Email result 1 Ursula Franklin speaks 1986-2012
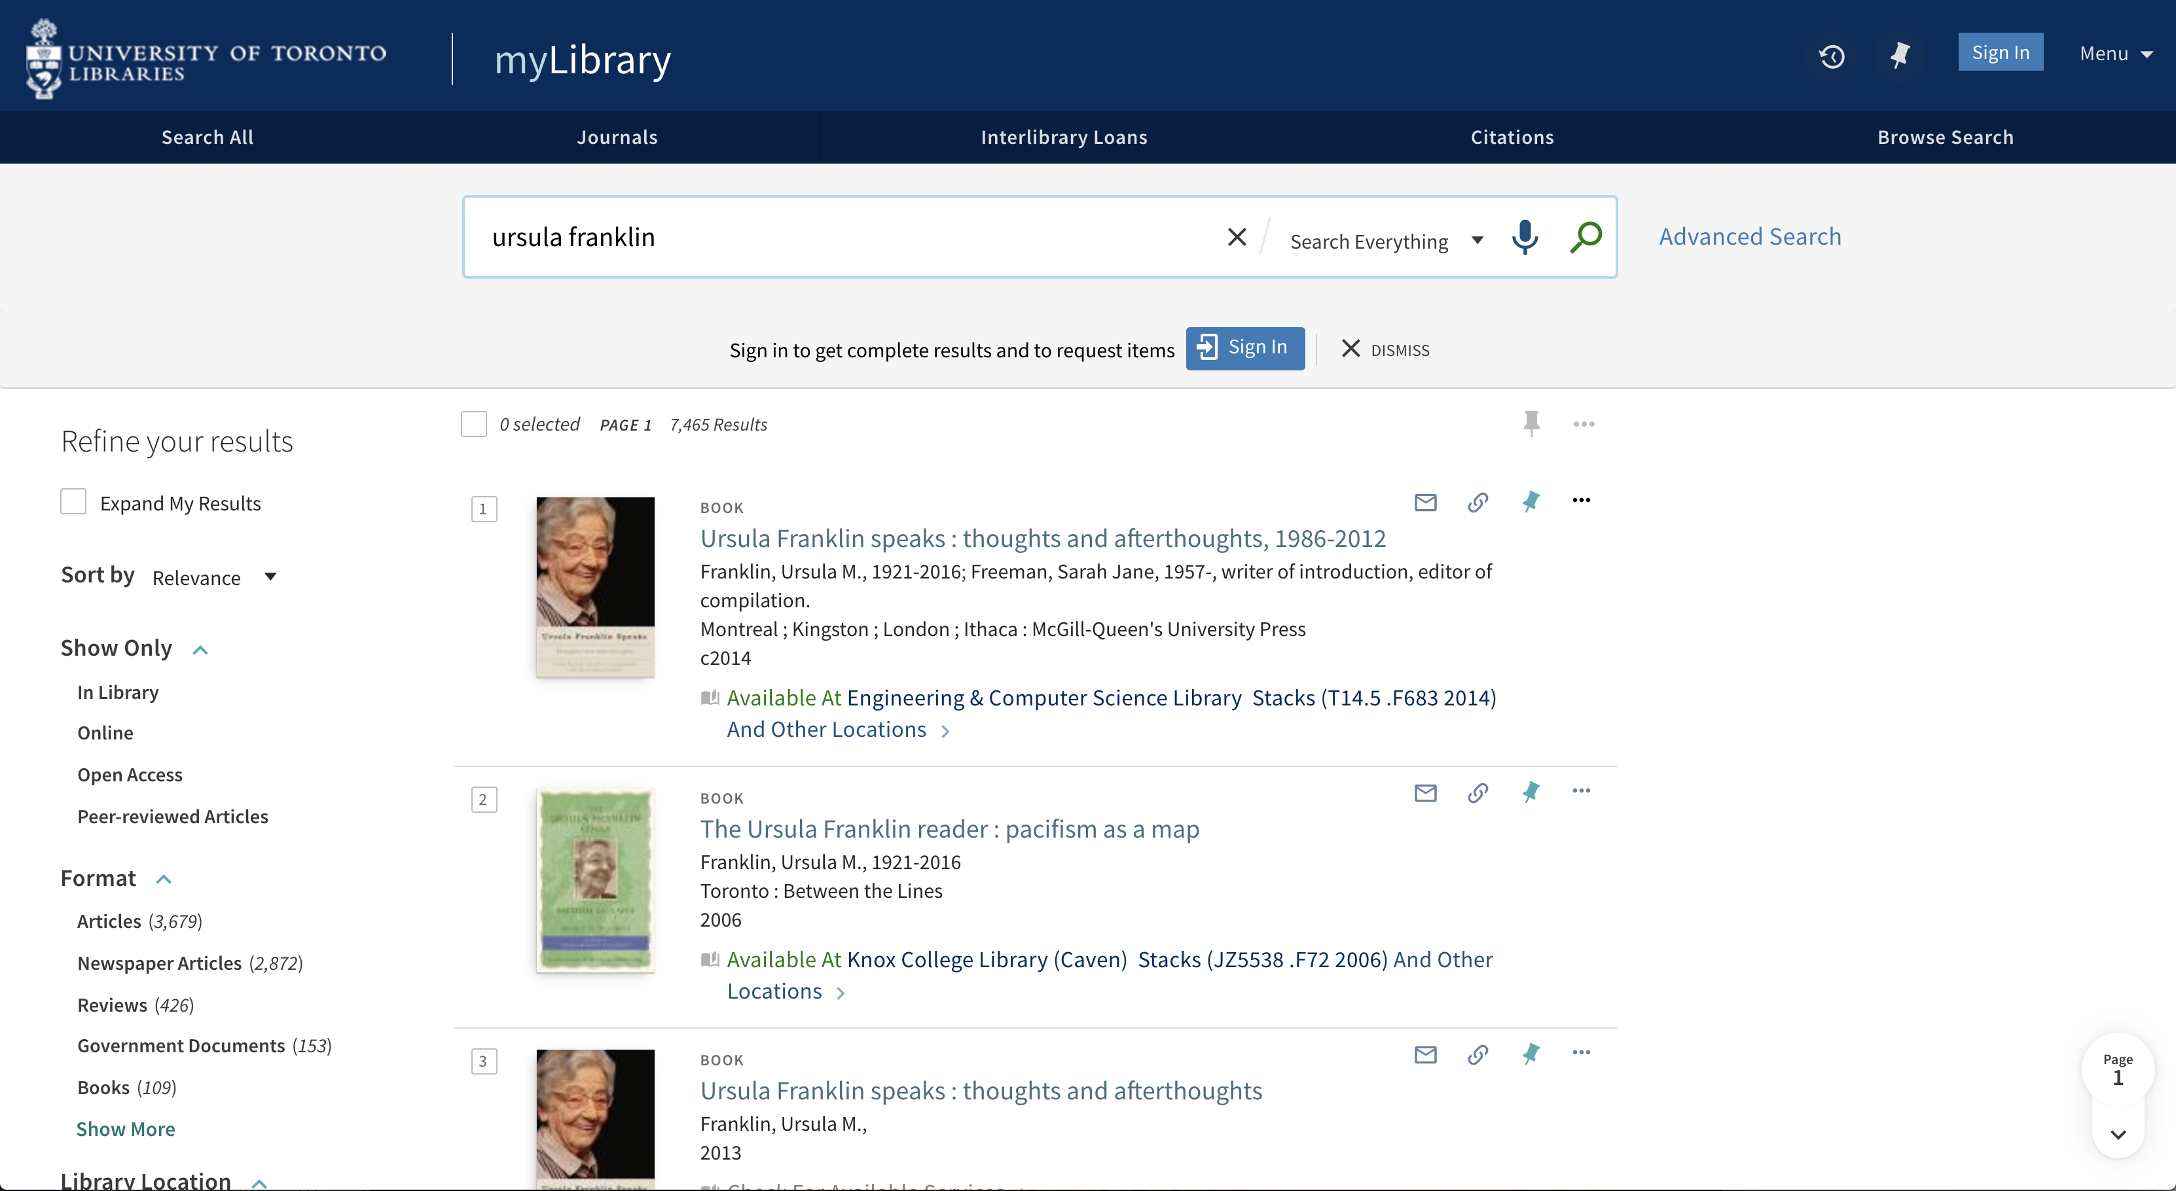This screenshot has height=1191, width=2176. pyautogui.click(x=1425, y=503)
